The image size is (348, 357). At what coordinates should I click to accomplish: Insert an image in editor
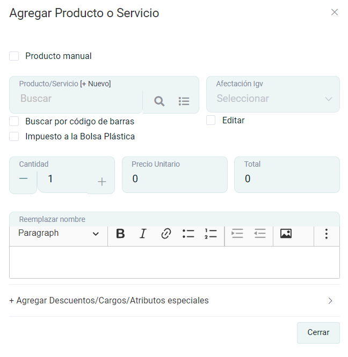[286, 234]
